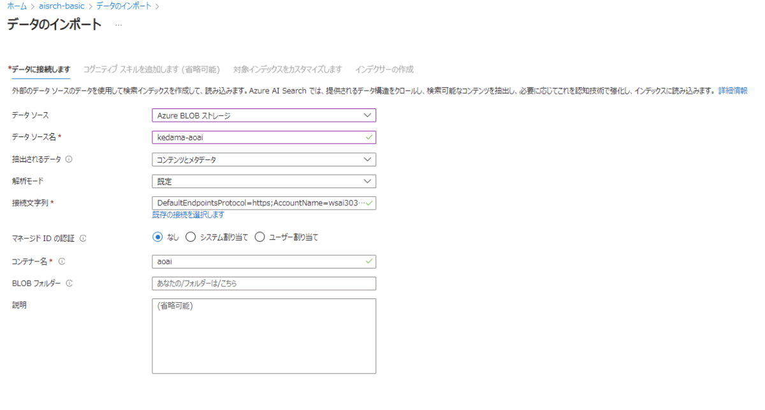
Task: Open the 解析モード dropdown showing 既定
Action: click(x=264, y=181)
